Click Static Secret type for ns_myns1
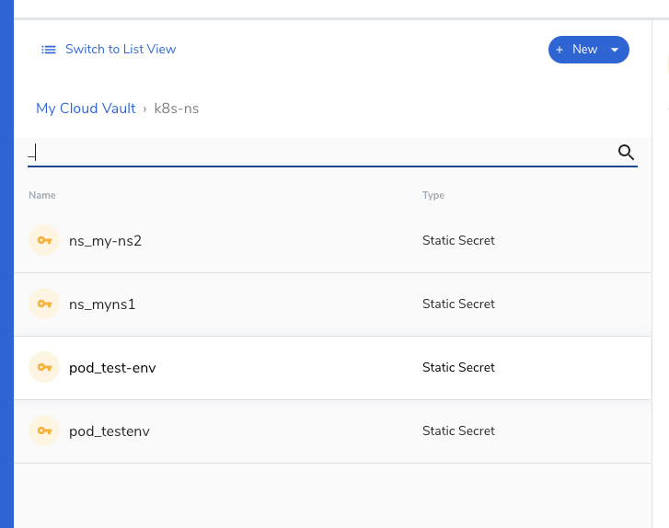The width and height of the screenshot is (669, 528). [458, 304]
